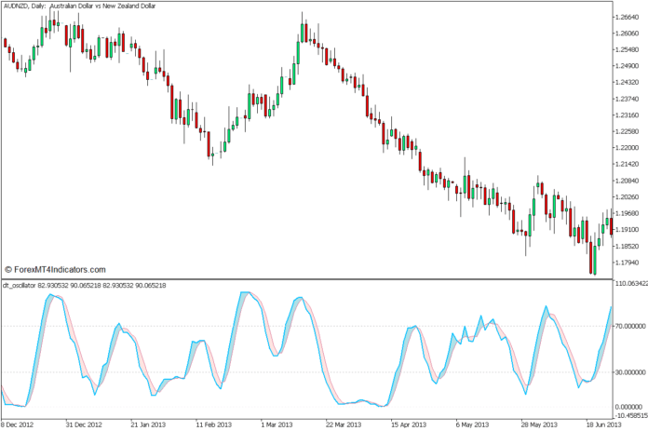Click the ForexMT4Indicators.com watermark
This screenshot has height=431, width=648.
[x=54, y=270]
